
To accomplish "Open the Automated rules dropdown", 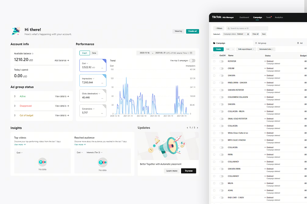I will coord(267,49).
